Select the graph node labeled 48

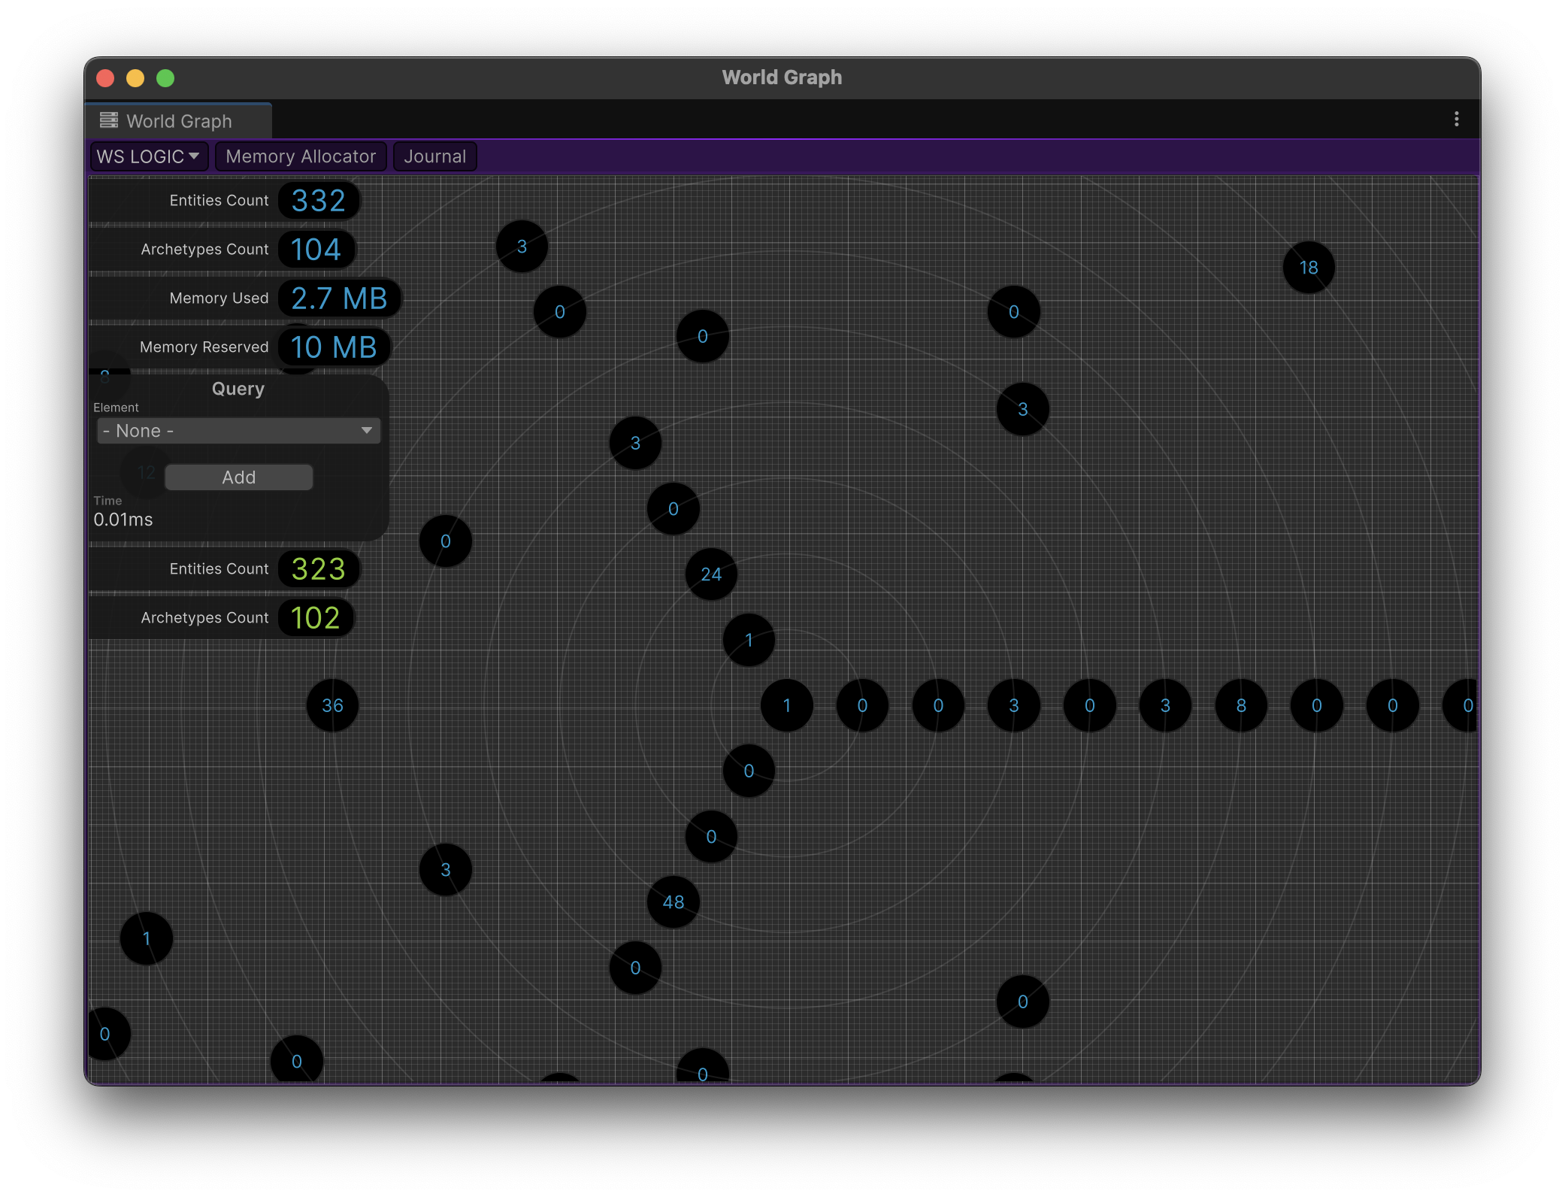click(673, 902)
